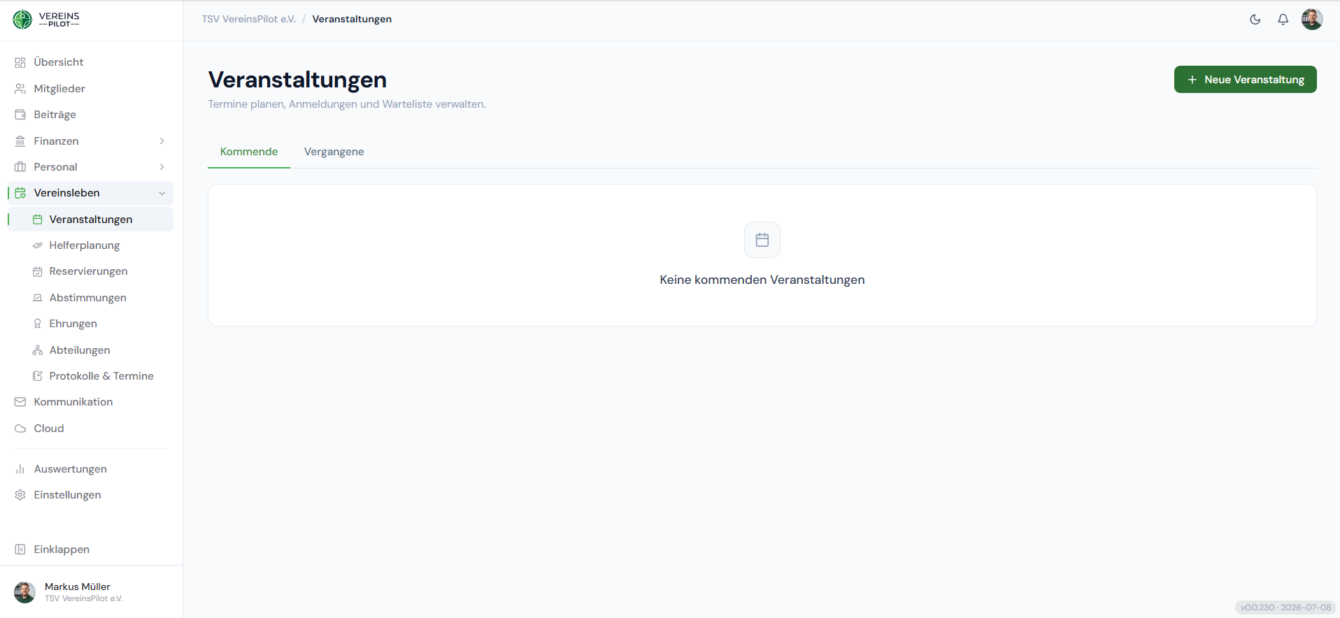Click the Übersicht dashboard icon
This screenshot has height=618, width=1340.
(20, 63)
